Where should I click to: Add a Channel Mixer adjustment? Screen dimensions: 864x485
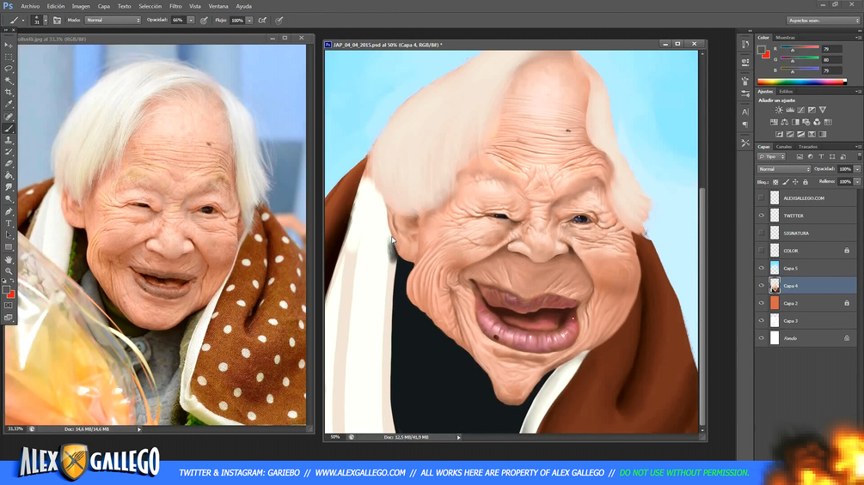tap(817, 122)
